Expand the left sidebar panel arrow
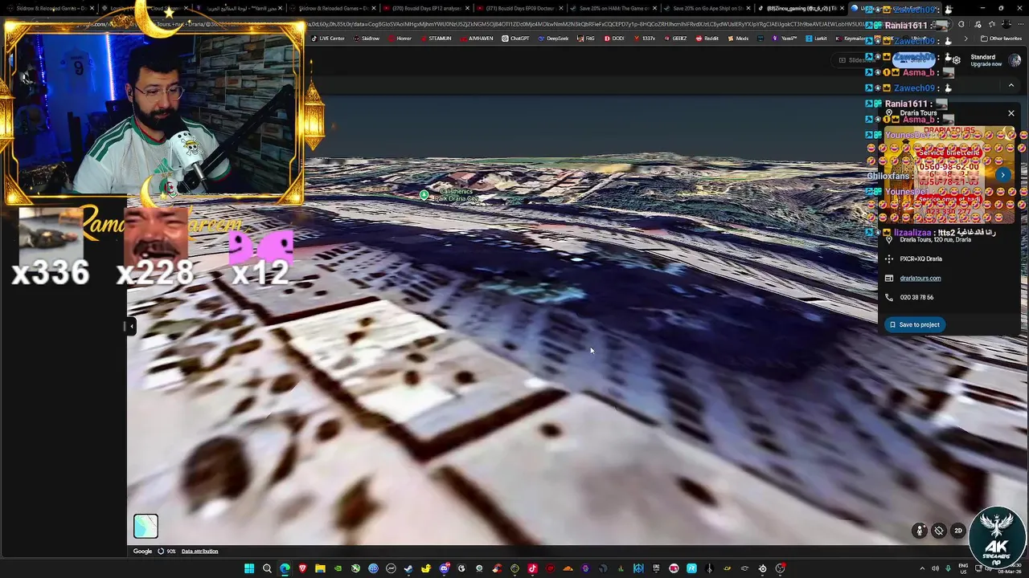Screen dimensions: 1029x578 click(x=131, y=325)
